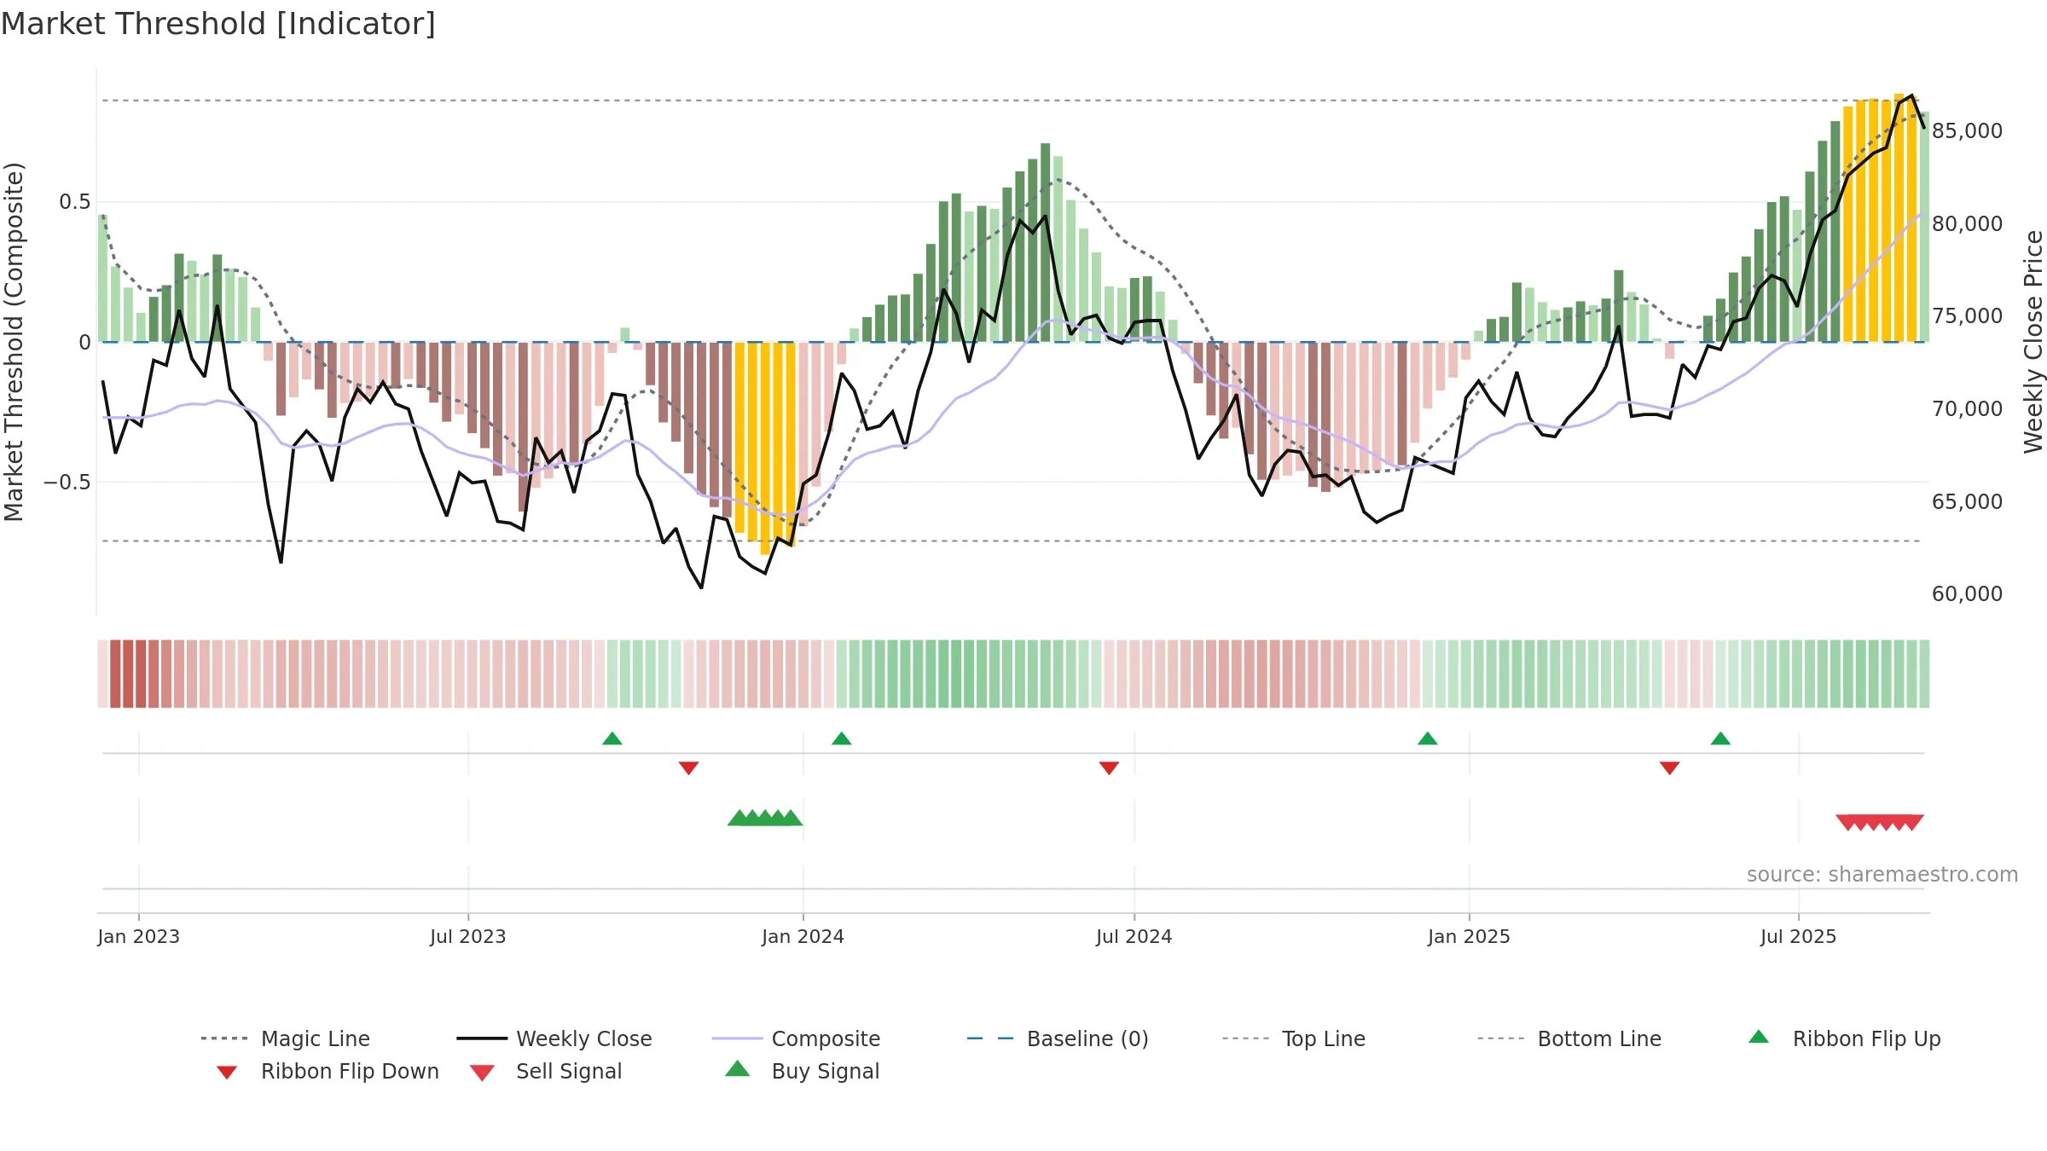Image resolution: width=2047 pixels, height=1151 pixels.
Task: Click the source: sharemaestro.com text
Action: (1882, 875)
